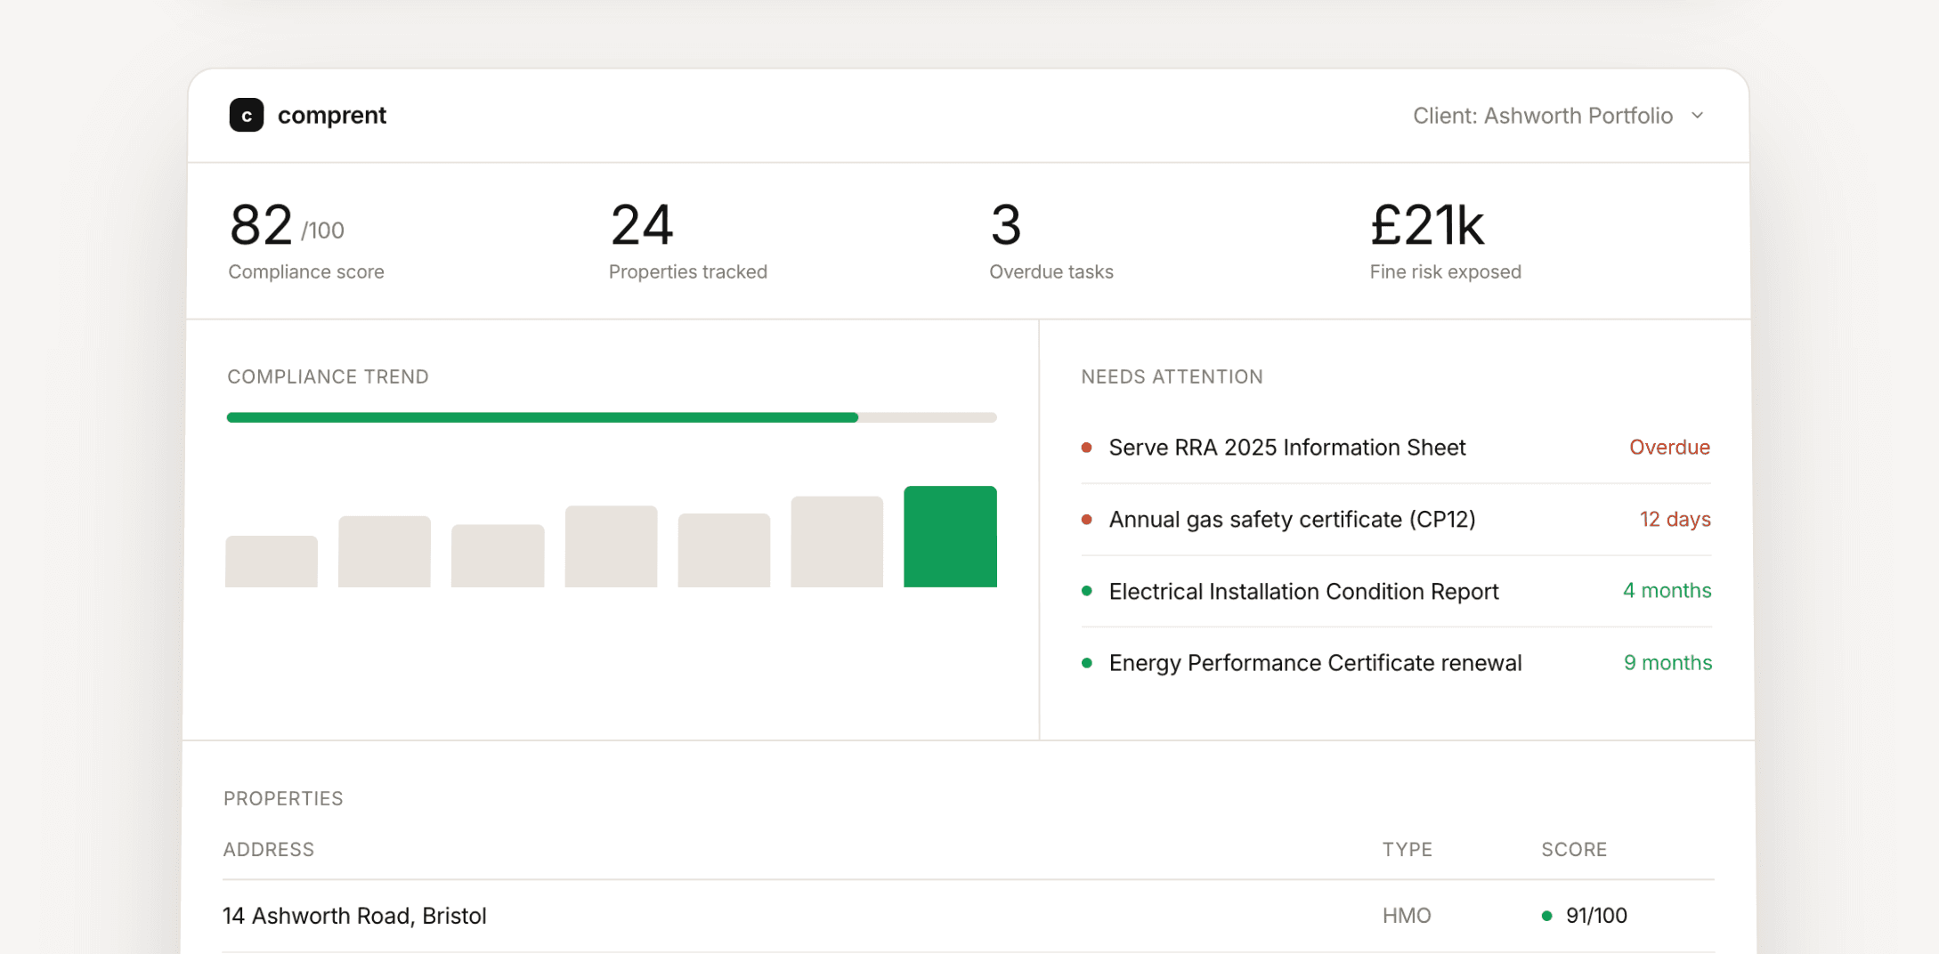Image resolution: width=1939 pixels, height=954 pixels.
Task: Click the red dot beside Serve RRA 2025
Action: (1086, 448)
